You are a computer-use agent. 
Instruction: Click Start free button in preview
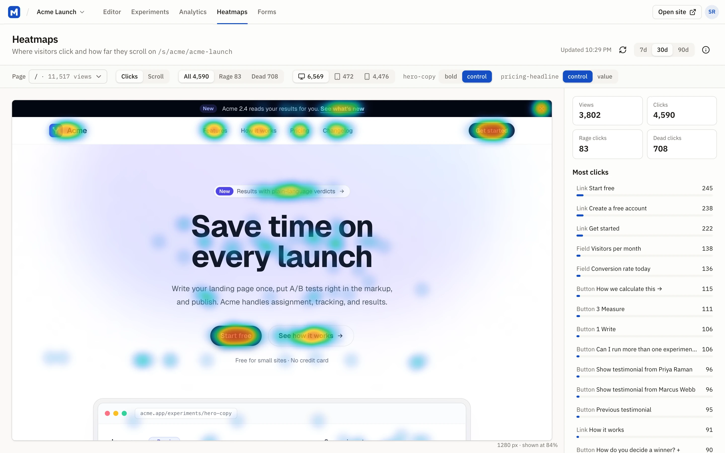pos(236,335)
